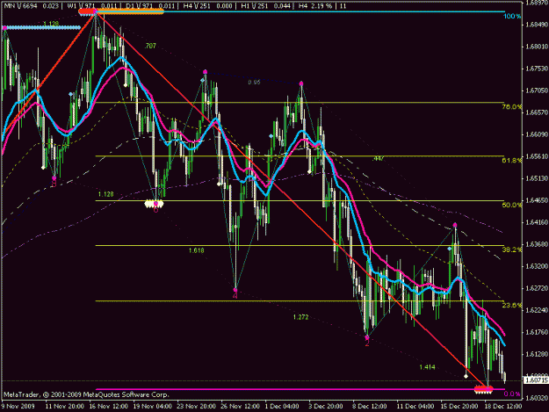
Task: Click the 100% Fibonacci level label
Action: point(512,17)
